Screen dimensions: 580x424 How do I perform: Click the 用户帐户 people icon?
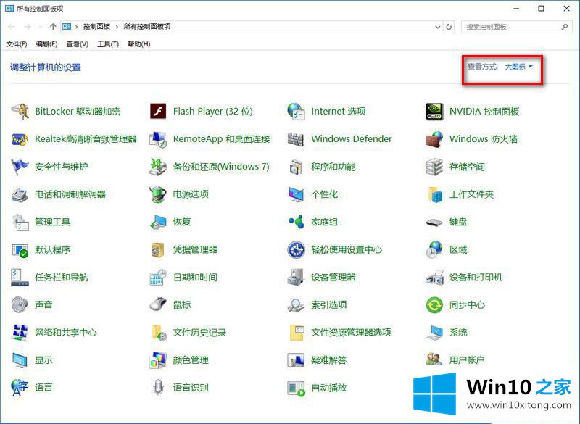[x=434, y=359]
